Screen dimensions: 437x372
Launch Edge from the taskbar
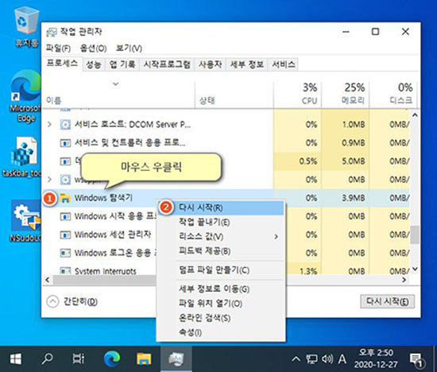pos(112,359)
